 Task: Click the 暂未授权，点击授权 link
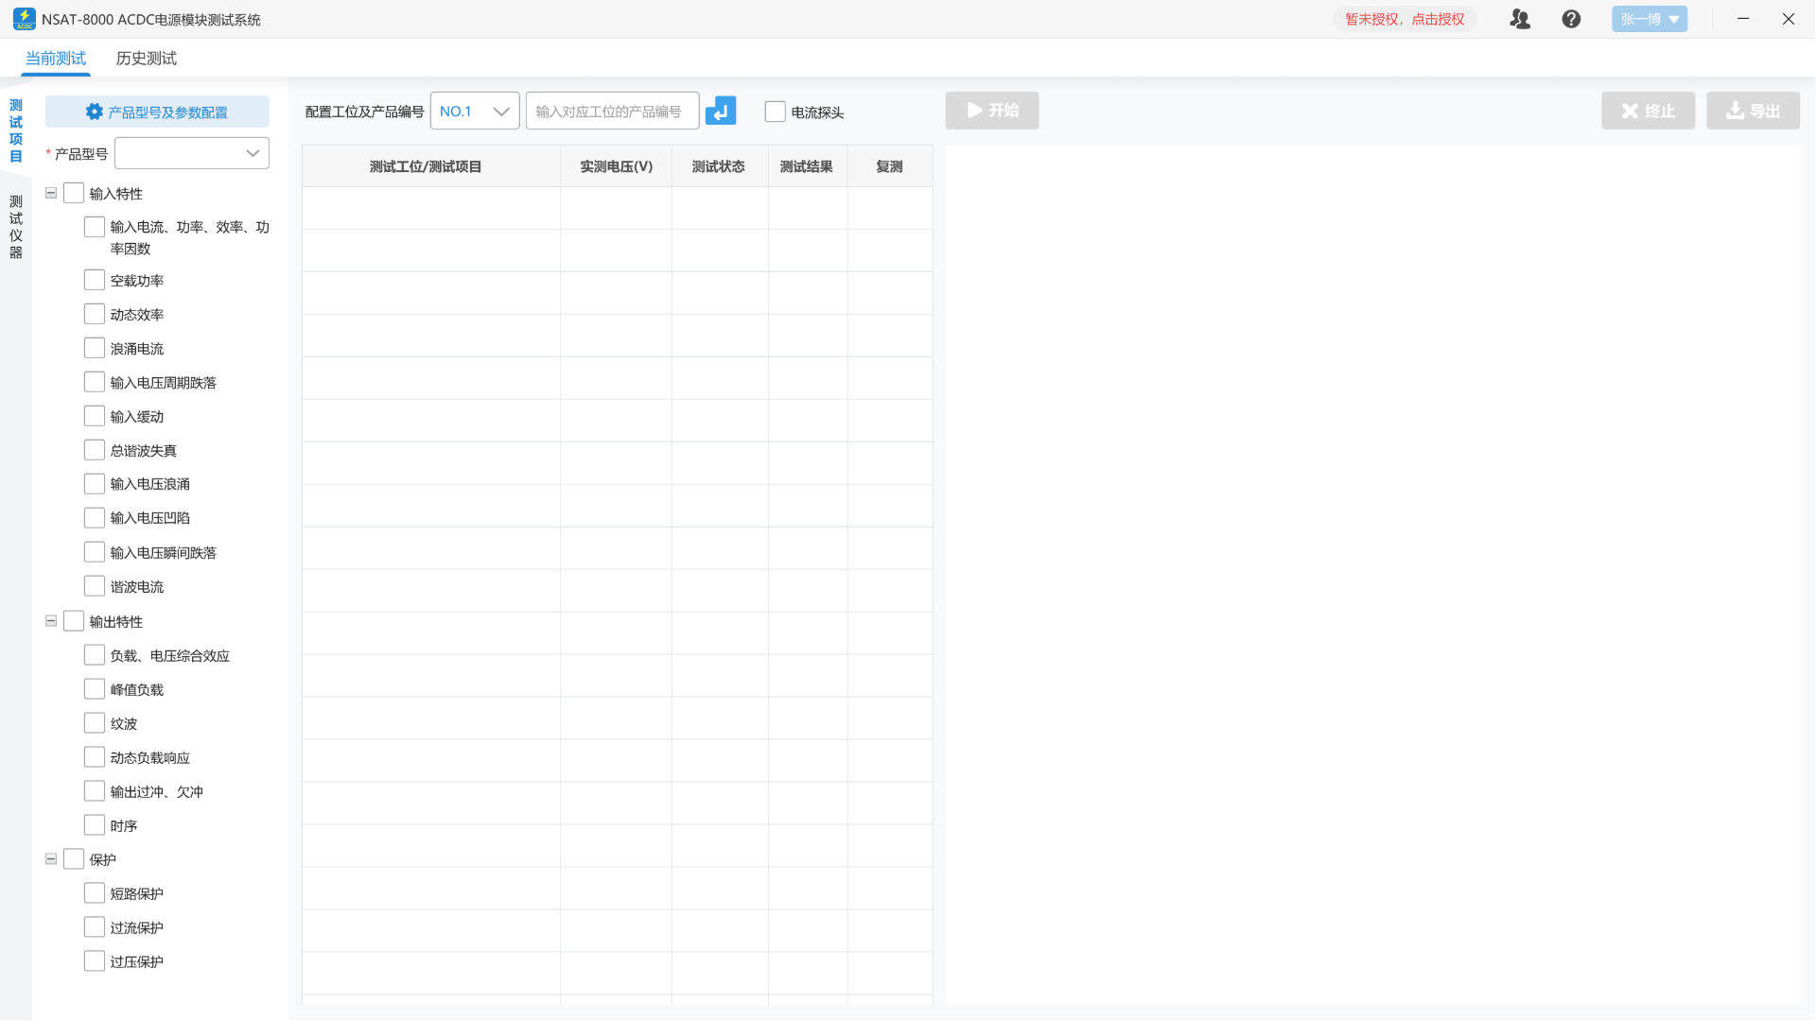(x=1405, y=19)
